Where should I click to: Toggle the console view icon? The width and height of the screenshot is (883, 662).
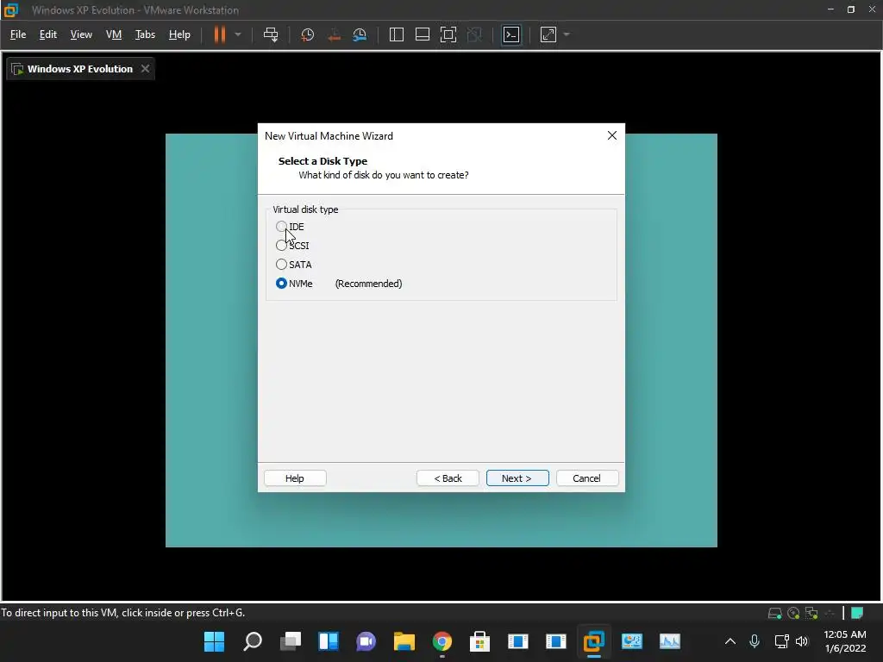[511, 34]
